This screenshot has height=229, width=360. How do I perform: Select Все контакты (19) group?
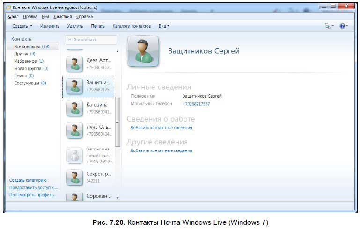[x=32, y=47]
